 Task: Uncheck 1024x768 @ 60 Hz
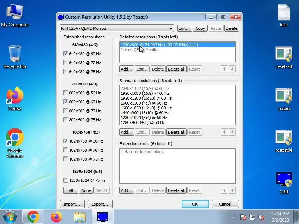click(65, 141)
